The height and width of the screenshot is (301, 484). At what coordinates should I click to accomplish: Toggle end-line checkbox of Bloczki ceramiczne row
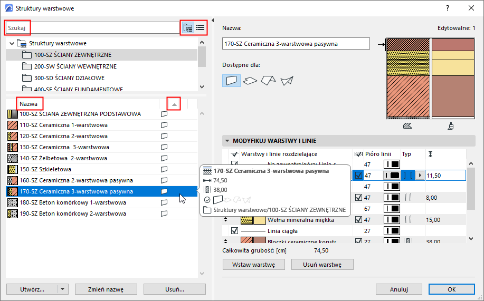click(x=358, y=241)
